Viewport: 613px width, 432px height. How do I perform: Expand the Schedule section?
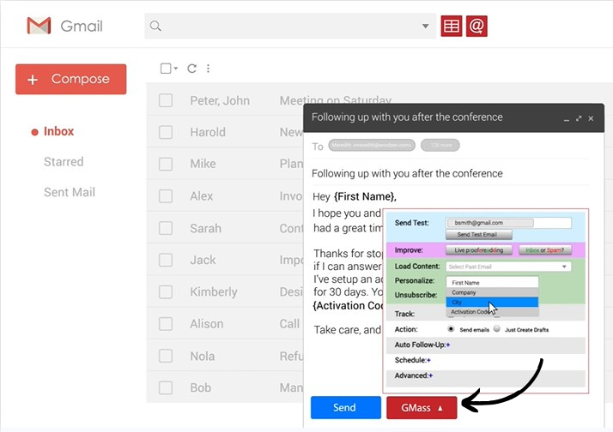(429, 360)
